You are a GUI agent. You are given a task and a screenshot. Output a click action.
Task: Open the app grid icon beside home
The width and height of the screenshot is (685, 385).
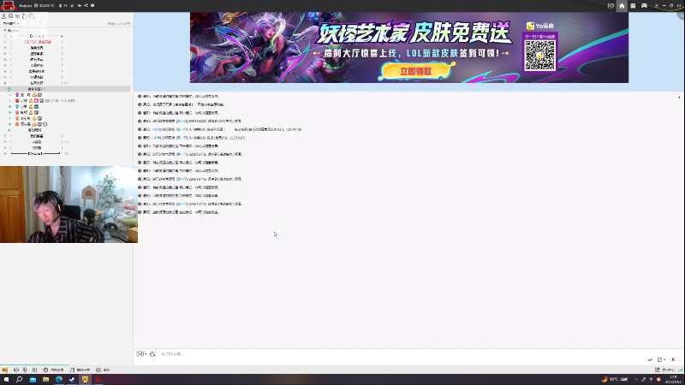[633, 6]
